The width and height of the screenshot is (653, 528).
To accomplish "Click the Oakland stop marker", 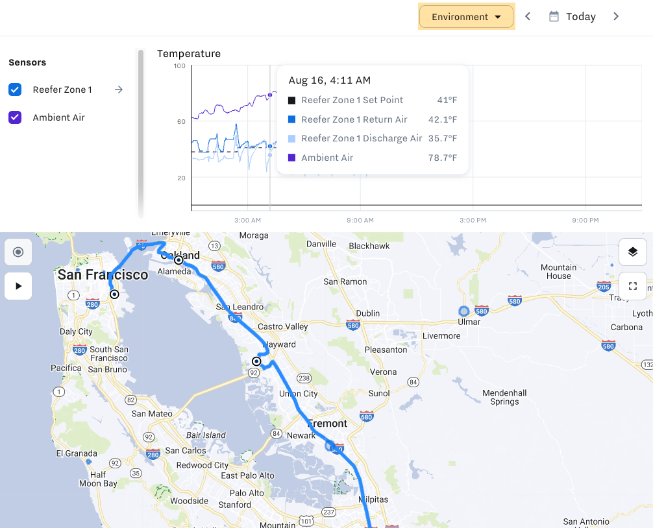I will (179, 260).
